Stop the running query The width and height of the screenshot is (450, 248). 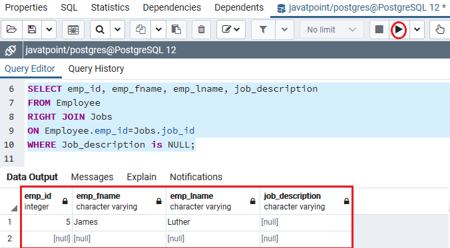pyautogui.click(x=379, y=29)
